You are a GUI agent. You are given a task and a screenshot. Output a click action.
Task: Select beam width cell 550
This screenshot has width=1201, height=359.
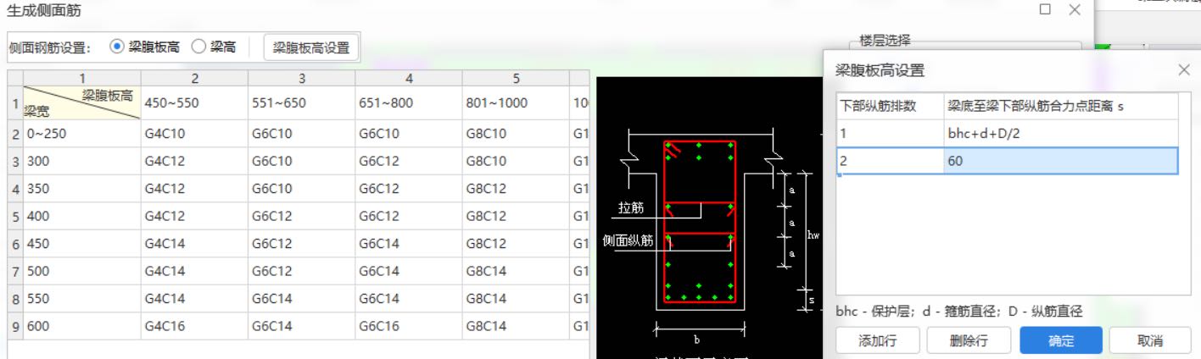[x=81, y=299]
